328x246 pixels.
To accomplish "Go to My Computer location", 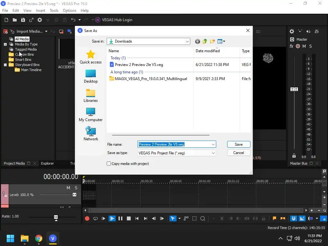I will coord(91,115).
